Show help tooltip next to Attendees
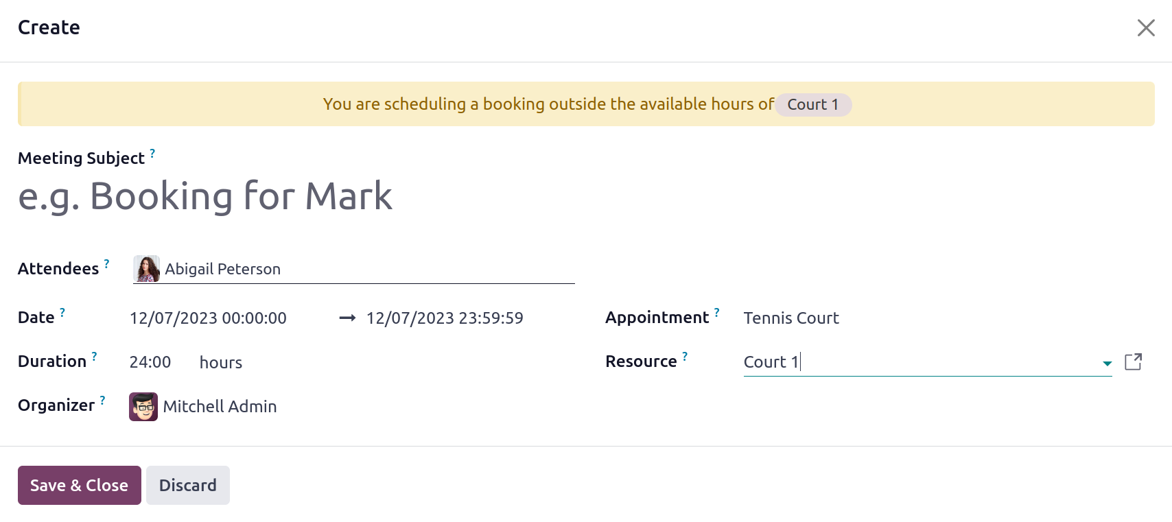Viewport: 1172px width, 522px height. (x=106, y=264)
